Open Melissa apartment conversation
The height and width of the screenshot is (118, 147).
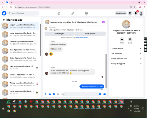[x=20, y=76]
